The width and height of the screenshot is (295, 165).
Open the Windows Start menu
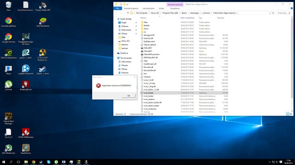click(x=4, y=162)
